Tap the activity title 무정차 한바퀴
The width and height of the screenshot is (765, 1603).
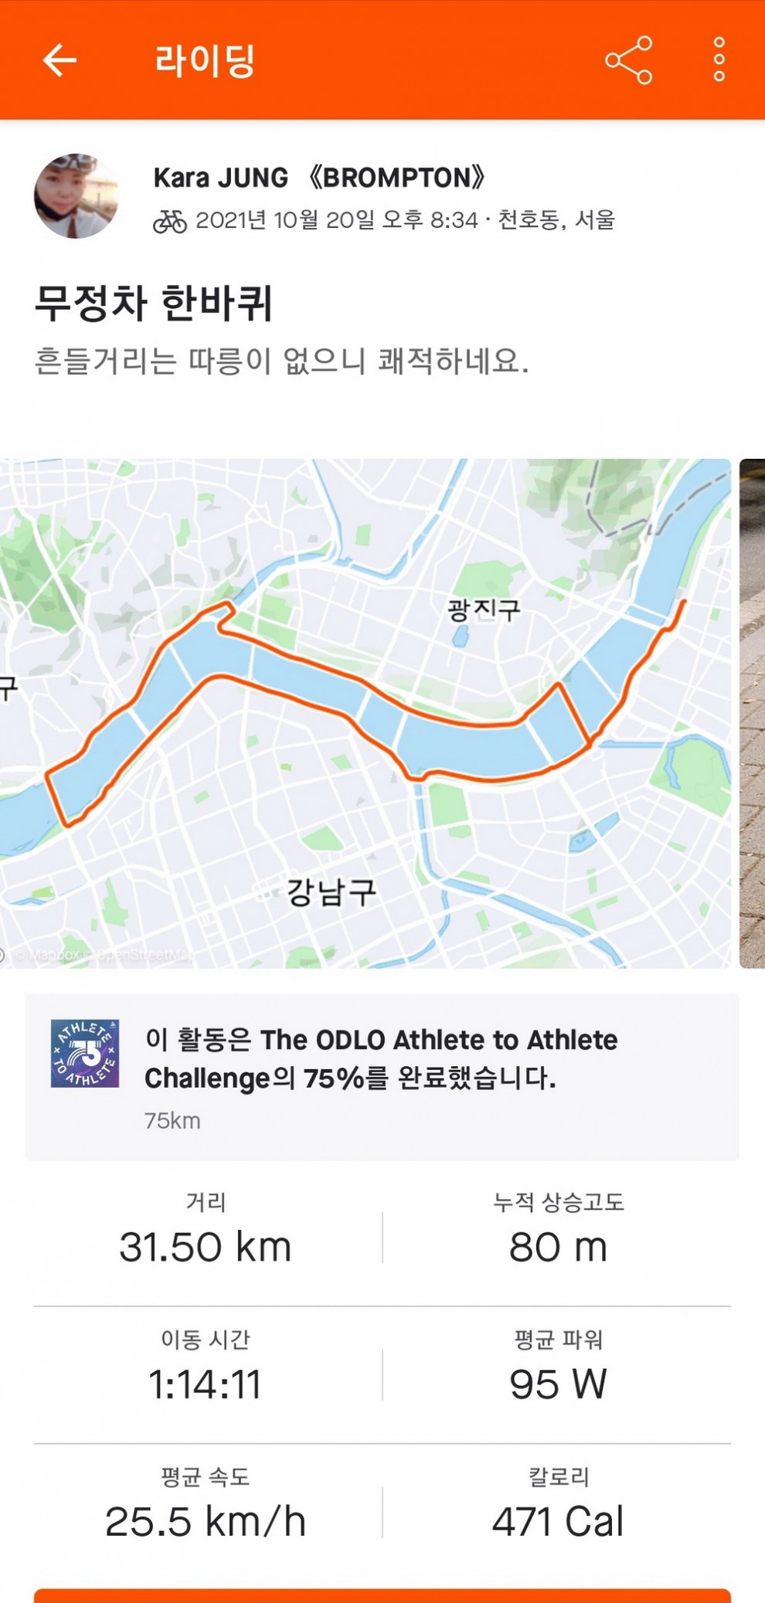click(x=154, y=303)
